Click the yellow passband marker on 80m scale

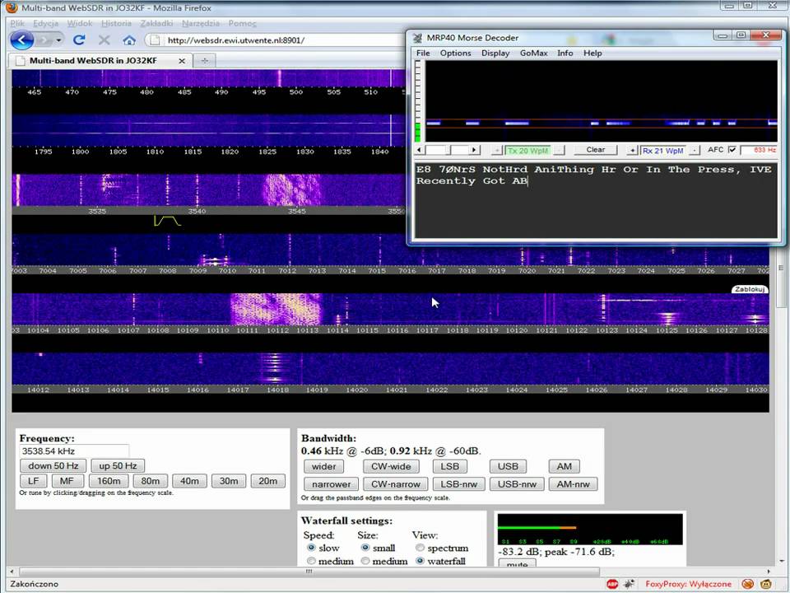(x=168, y=221)
